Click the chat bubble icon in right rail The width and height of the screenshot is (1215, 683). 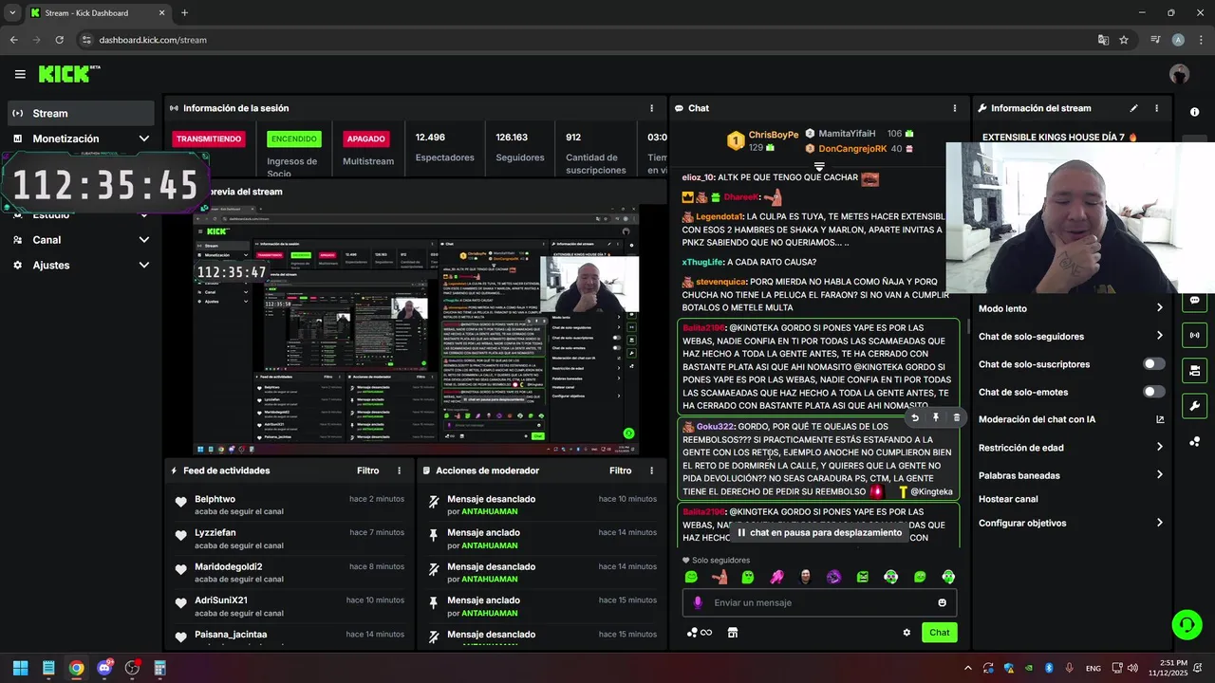click(x=1194, y=301)
